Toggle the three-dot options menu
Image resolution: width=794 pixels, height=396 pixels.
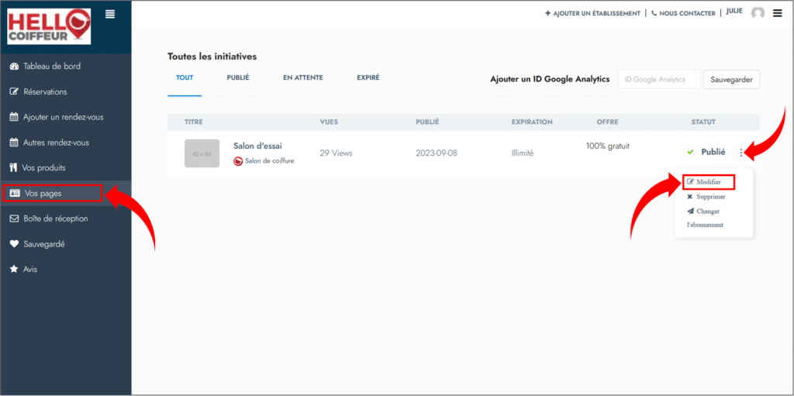click(741, 153)
